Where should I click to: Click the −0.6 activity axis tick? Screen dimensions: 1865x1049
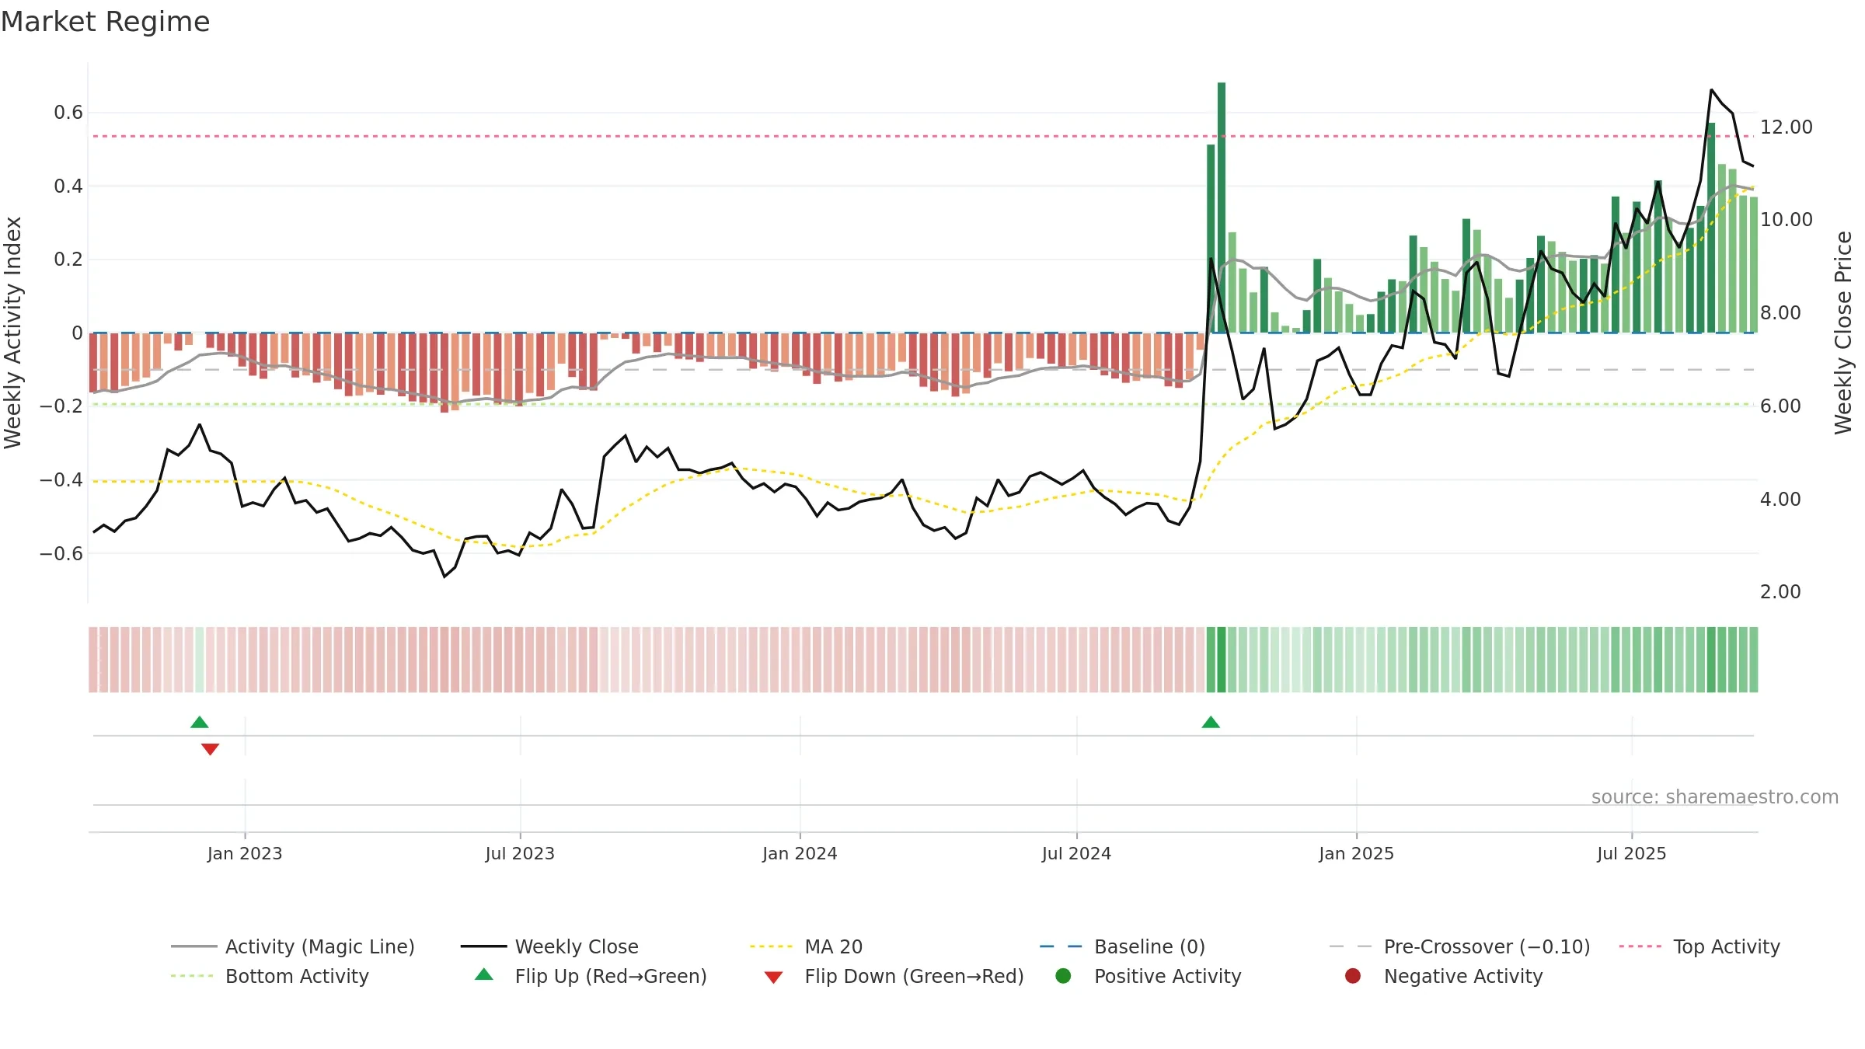pos(61,553)
